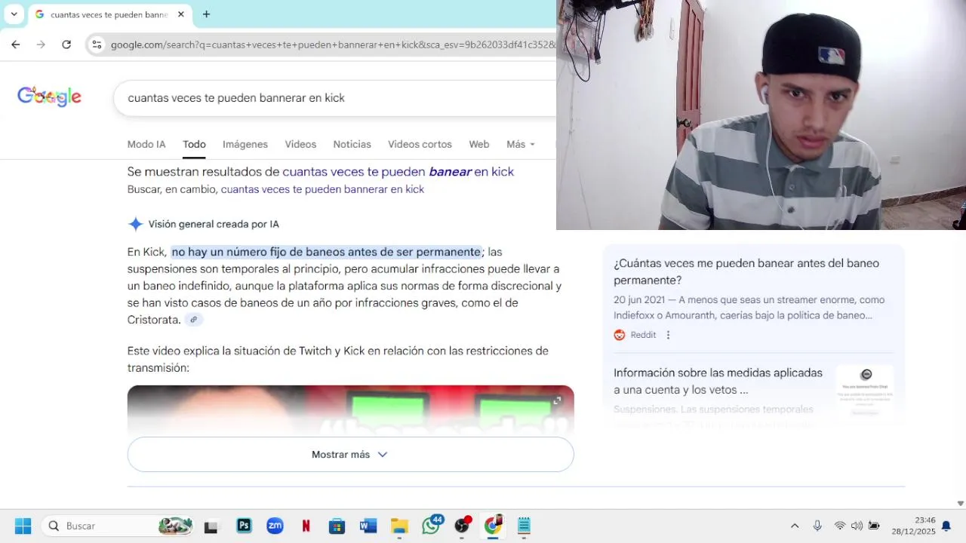Open WhatsApp with 44 notifications
The image size is (966, 543).
(432, 525)
